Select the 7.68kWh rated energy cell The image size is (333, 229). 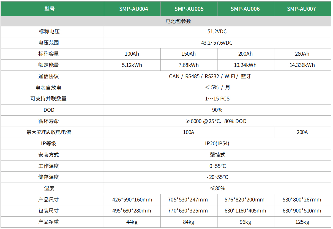point(189,65)
